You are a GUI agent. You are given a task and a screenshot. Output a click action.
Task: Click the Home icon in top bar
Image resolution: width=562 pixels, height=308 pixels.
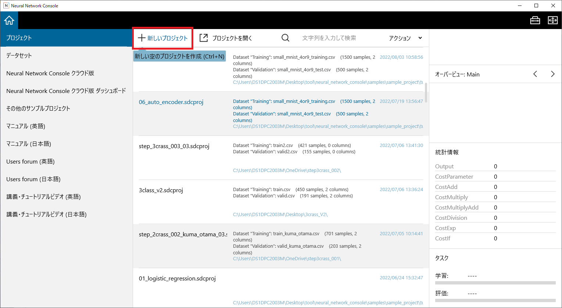click(9, 20)
